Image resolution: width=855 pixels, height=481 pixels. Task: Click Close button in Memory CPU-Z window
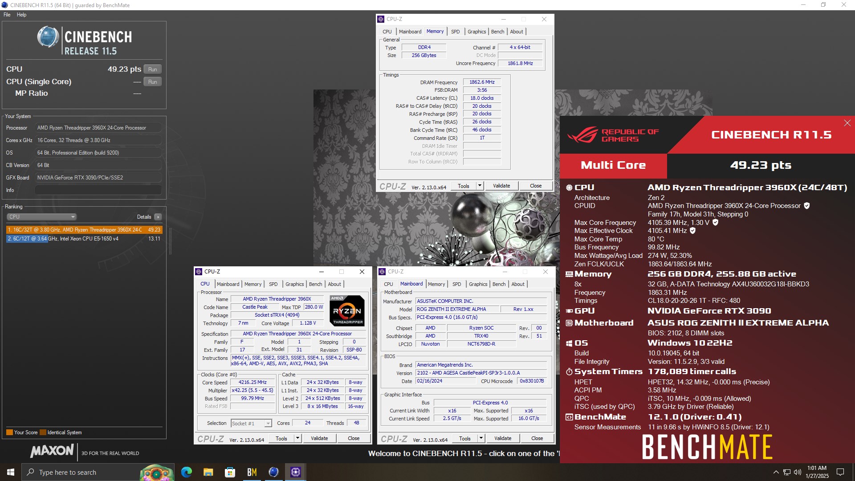pos(536,186)
